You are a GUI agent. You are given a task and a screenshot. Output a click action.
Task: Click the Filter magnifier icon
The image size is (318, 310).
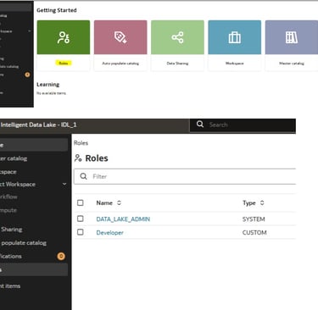coord(83,176)
